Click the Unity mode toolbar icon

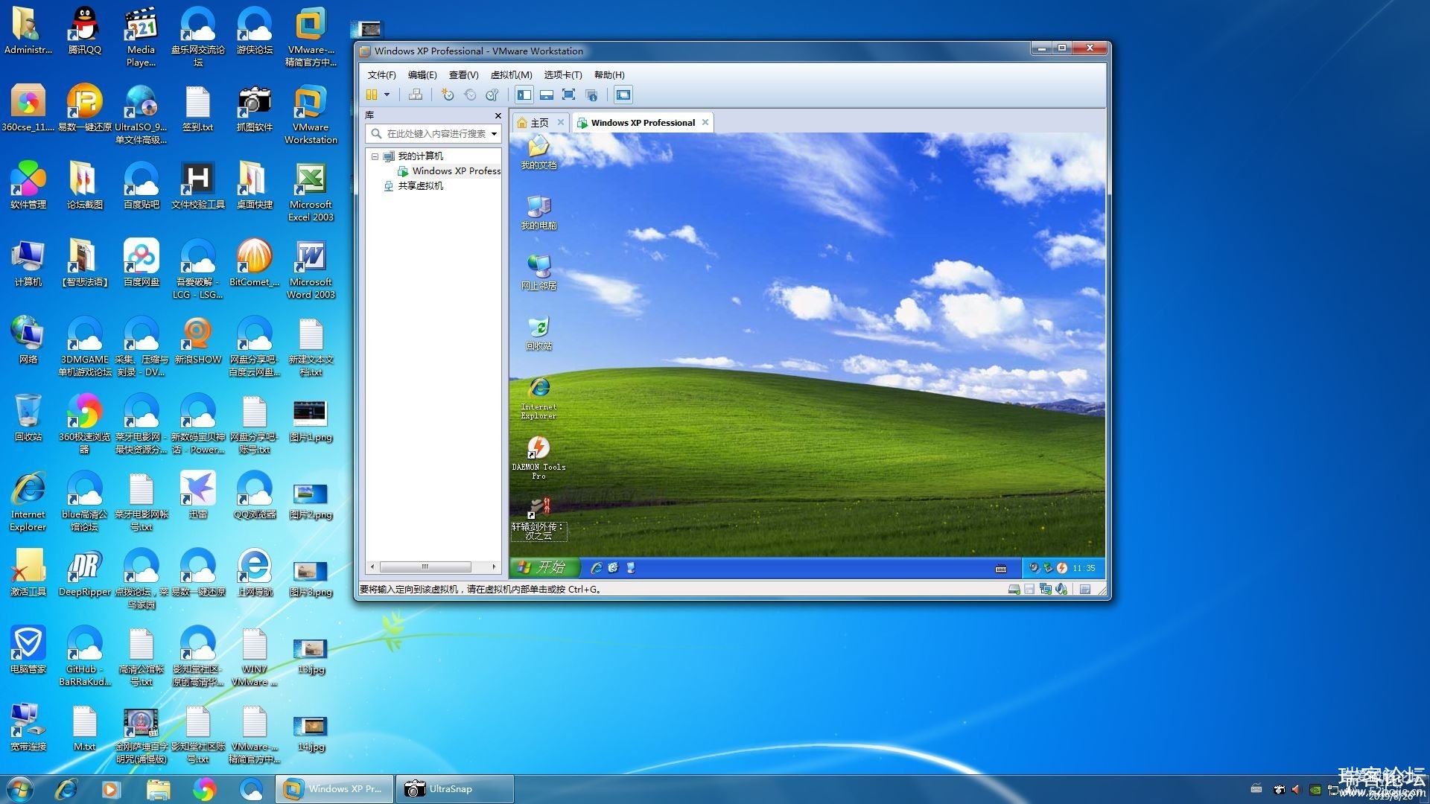(591, 95)
